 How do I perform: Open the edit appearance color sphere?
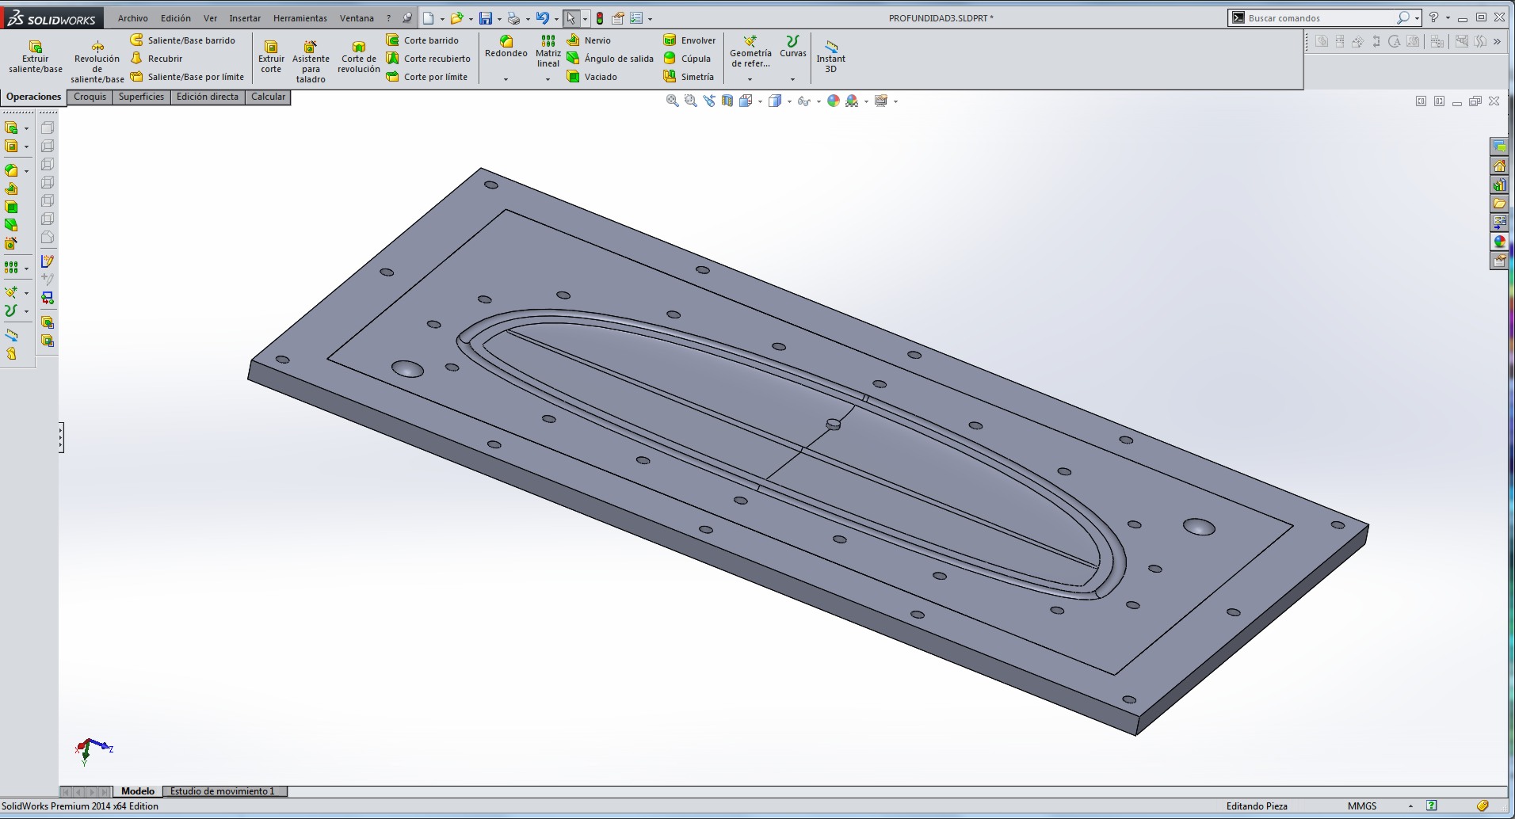pyautogui.click(x=833, y=101)
